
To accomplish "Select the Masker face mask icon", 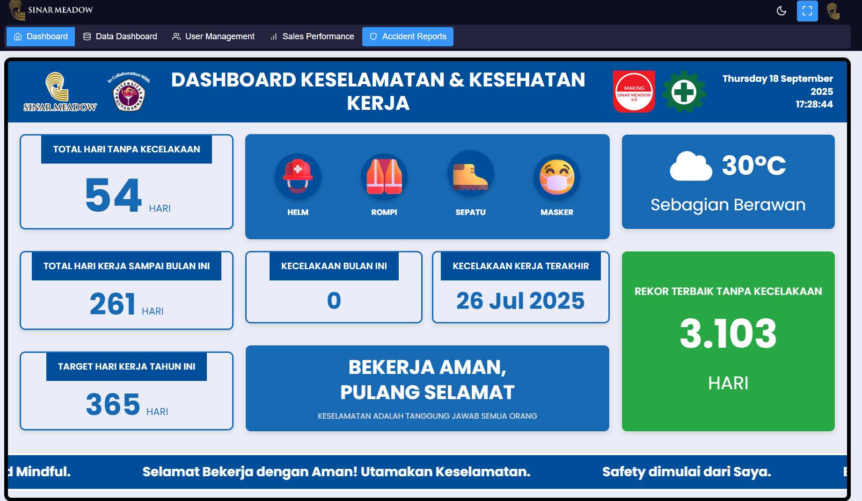I will click(556, 178).
